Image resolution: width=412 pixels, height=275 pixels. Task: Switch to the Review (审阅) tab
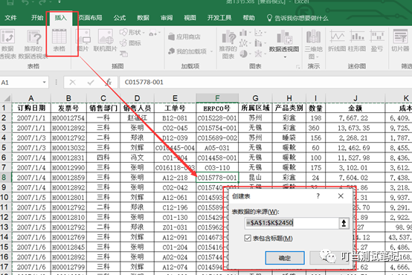[x=167, y=18]
